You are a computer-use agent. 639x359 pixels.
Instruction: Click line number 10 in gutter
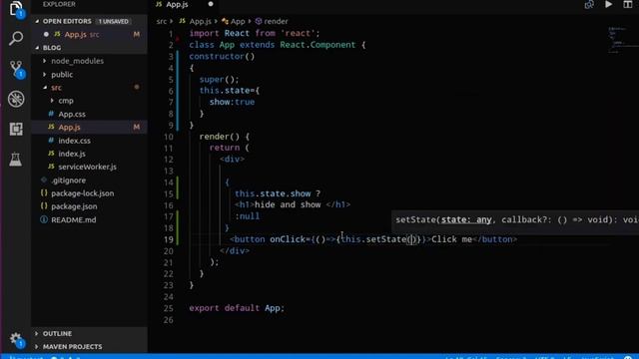click(x=169, y=137)
